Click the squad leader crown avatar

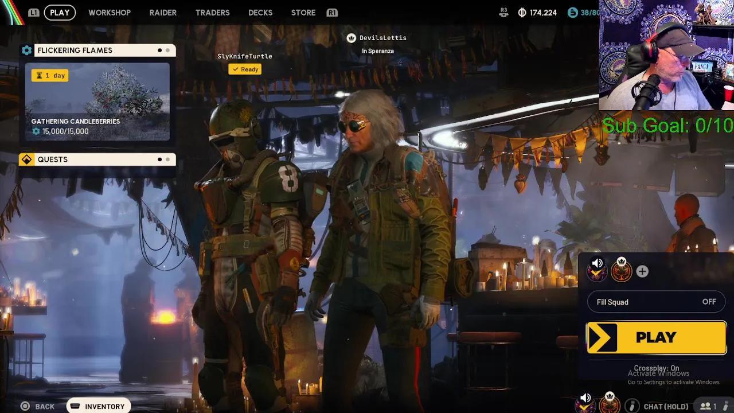tap(621, 271)
